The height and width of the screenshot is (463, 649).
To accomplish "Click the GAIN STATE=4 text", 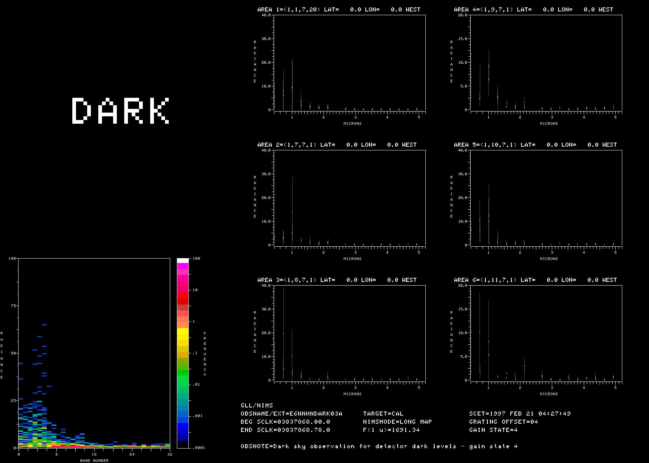I will click(493, 430).
